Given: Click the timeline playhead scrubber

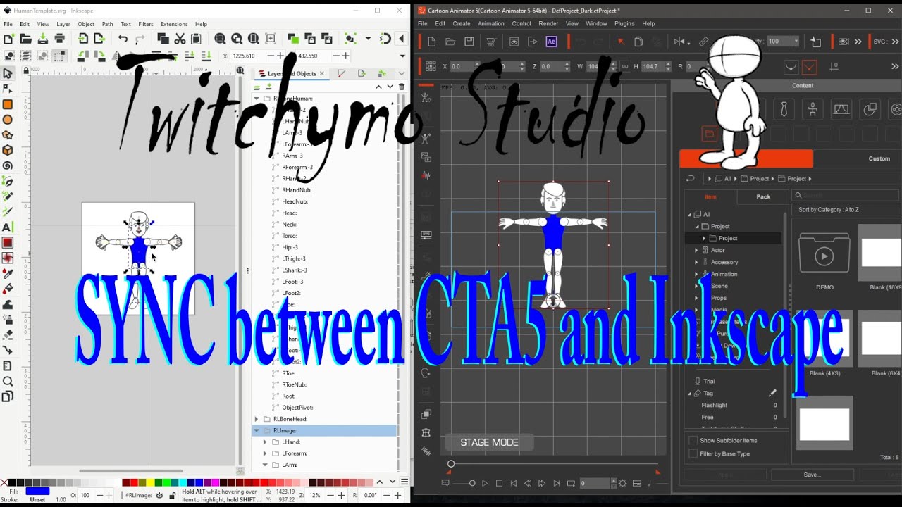Looking at the screenshot, I should pos(451,463).
